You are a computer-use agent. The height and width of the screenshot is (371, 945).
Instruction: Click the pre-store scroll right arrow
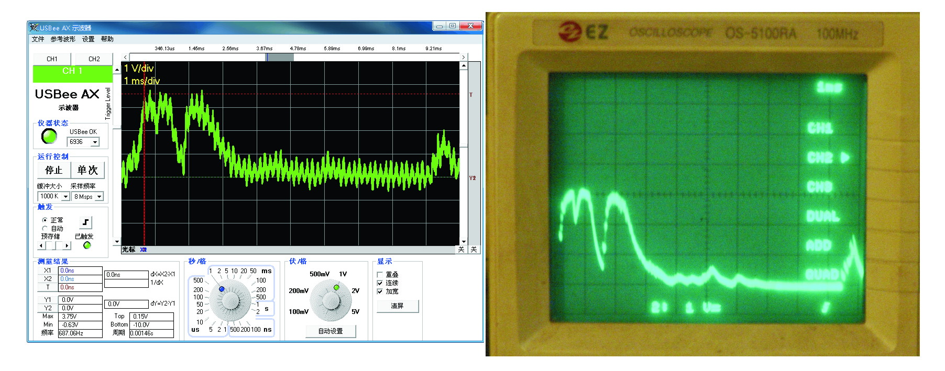pyautogui.click(x=67, y=245)
